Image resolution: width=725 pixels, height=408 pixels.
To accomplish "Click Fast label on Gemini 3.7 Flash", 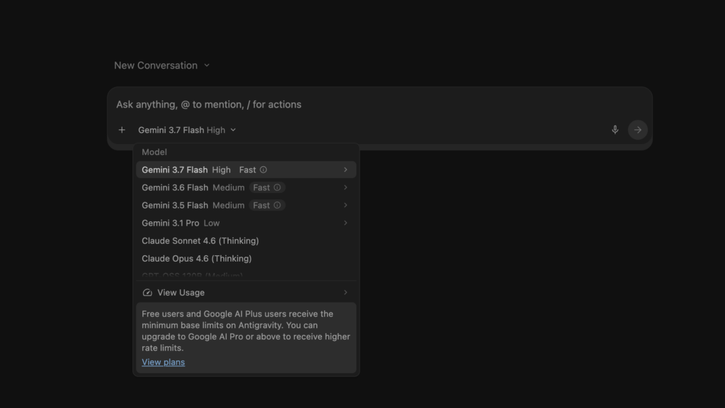I will point(247,170).
